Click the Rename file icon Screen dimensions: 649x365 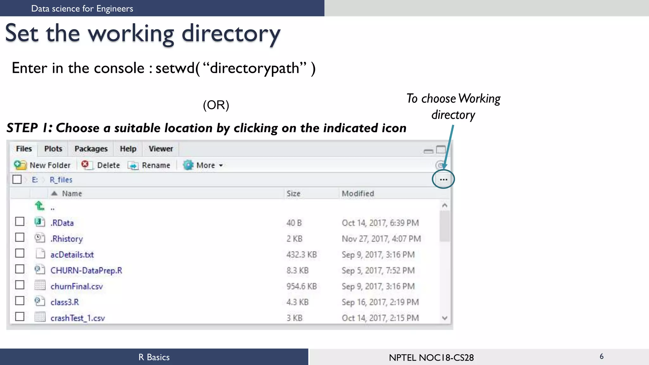(x=133, y=165)
